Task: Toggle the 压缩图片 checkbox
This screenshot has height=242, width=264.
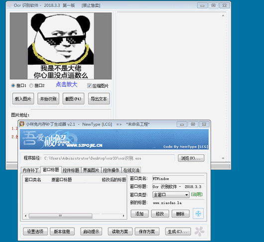Action: [89, 86]
